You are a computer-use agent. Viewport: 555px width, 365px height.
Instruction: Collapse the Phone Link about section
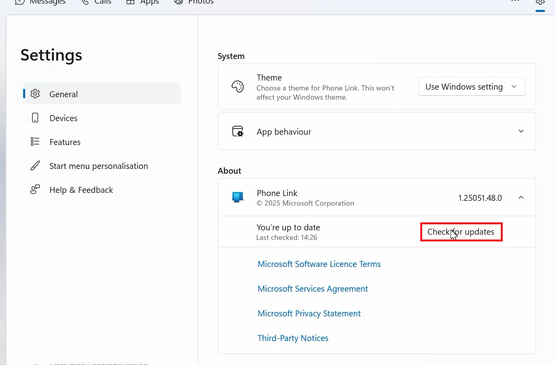click(x=521, y=197)
